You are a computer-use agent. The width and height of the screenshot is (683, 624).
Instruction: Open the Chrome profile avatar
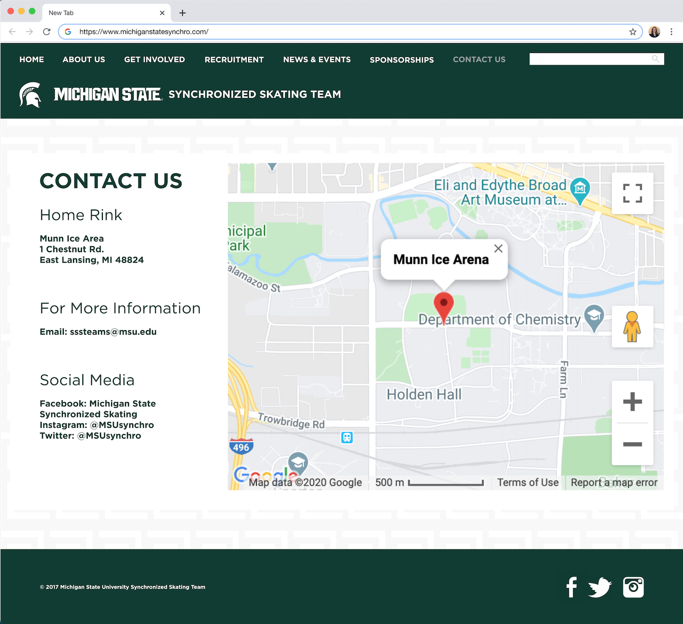[x=654, y=32]
